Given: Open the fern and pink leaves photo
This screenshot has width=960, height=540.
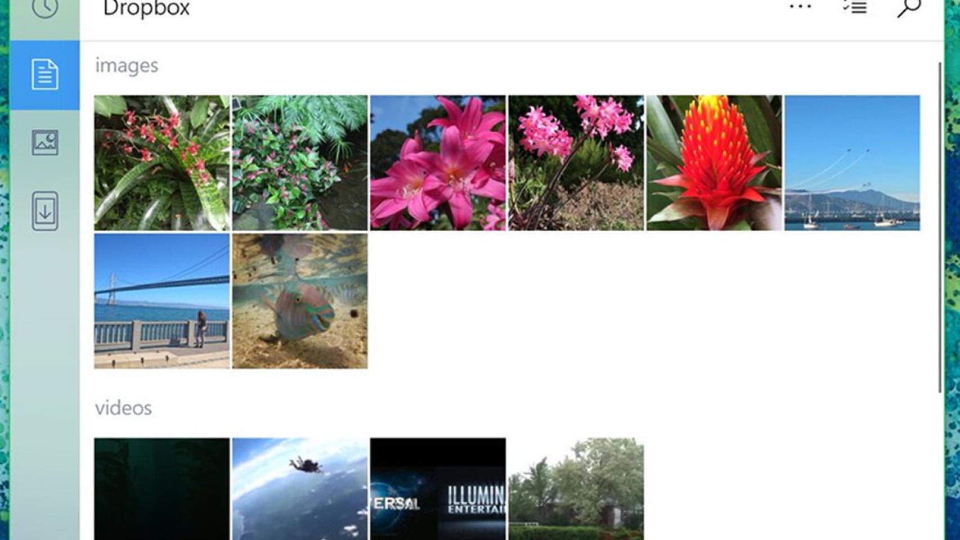Looking at the screenshot, I should [x=300, y=163].
